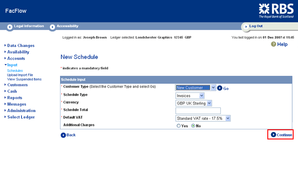This screenshot has width=298, height=196.
Task: Expand the Customers menu item
Action: 17,85
